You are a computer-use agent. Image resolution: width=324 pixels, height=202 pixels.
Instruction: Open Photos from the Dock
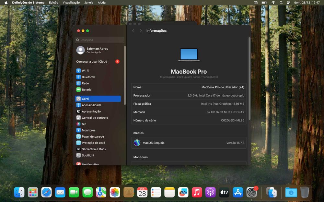coord(115,193)
